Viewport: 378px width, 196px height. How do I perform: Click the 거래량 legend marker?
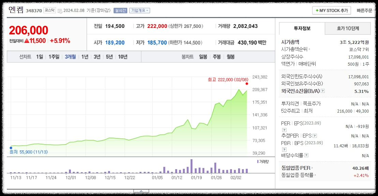258,162
